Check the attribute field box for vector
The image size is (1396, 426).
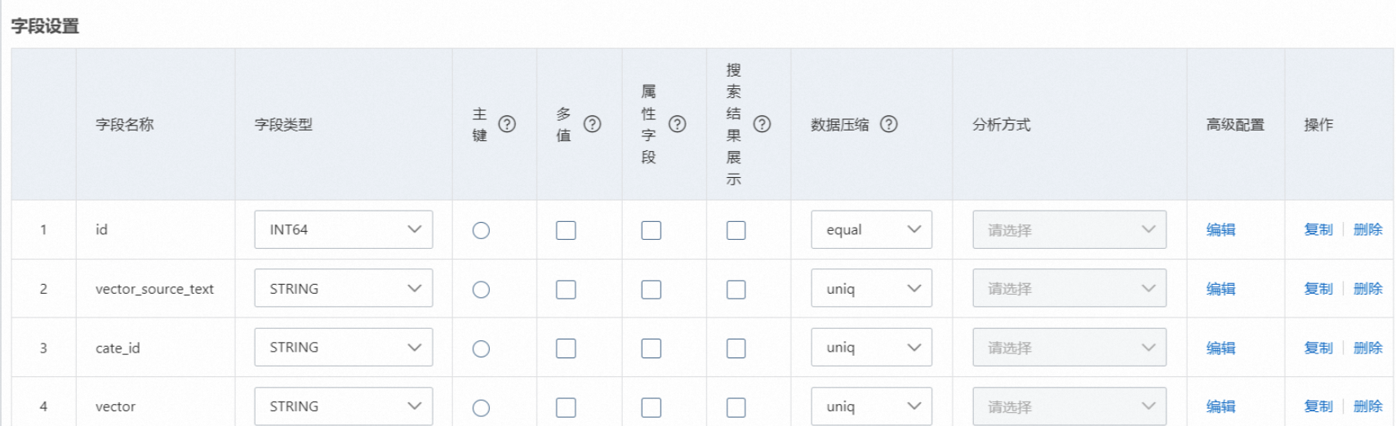651,407
